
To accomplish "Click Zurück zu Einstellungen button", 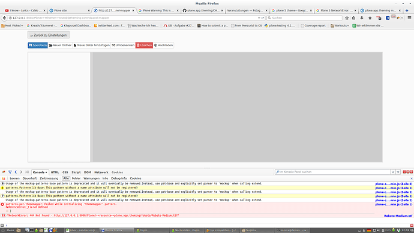I will tap(49, 35).
